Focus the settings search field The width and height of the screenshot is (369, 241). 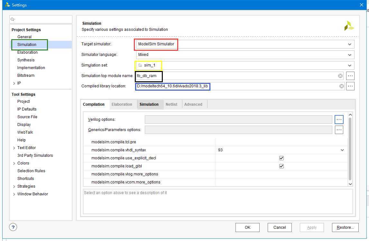coord(41,19)
